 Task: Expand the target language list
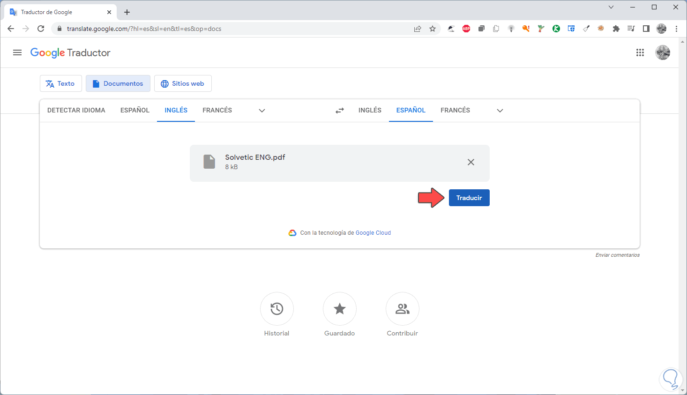(500, 111)
